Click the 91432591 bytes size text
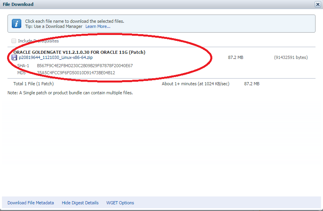 [x=291, y=57]
